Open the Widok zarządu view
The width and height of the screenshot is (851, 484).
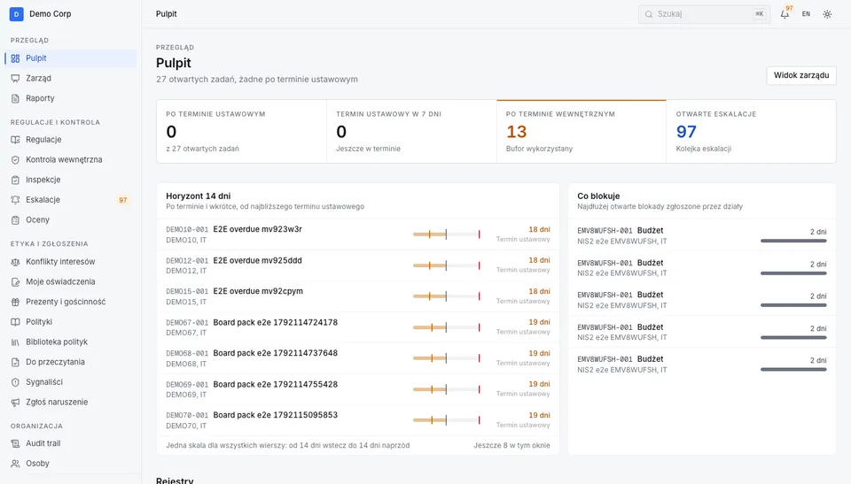(x=801, y=75)
